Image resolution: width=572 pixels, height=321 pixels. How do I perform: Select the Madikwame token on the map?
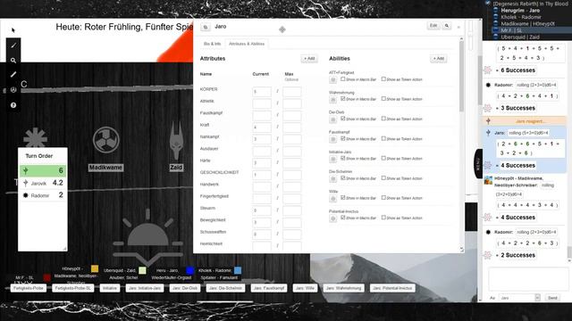click(105, 140)
